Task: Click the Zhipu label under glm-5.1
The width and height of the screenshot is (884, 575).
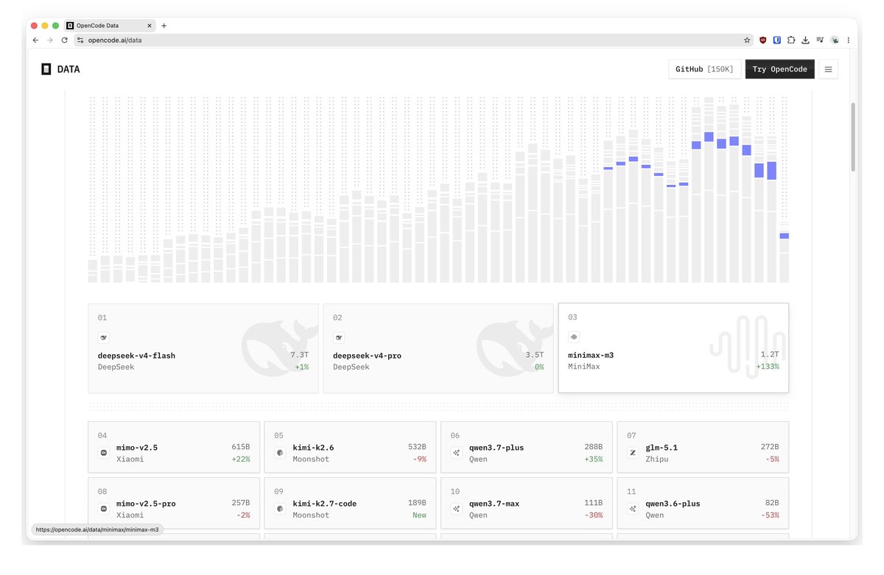Action: (657, 459)
